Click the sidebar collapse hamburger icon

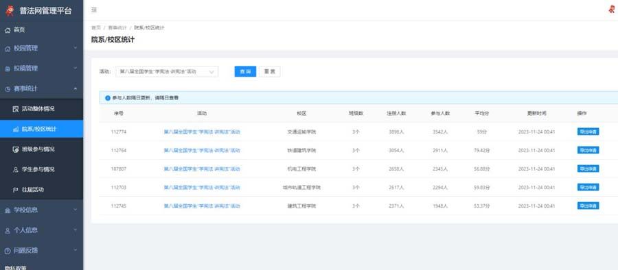[94, 10]
